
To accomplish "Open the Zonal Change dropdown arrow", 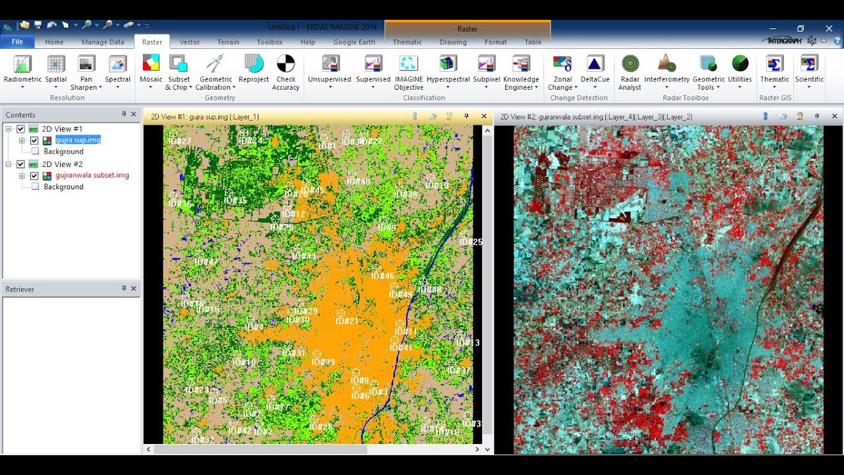I will tap(576, 87).
